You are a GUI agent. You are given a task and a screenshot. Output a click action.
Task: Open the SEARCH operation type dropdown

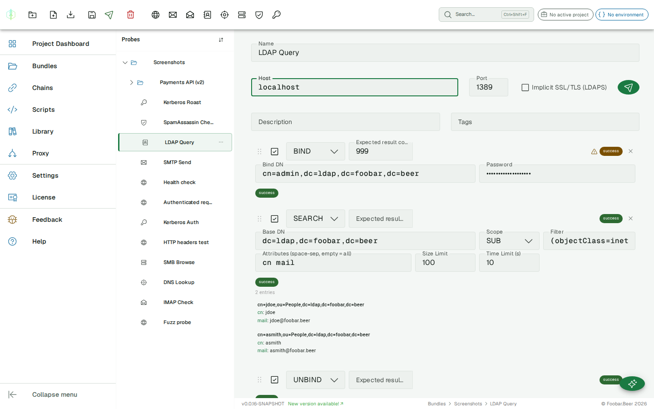click(x=315, y=219)
